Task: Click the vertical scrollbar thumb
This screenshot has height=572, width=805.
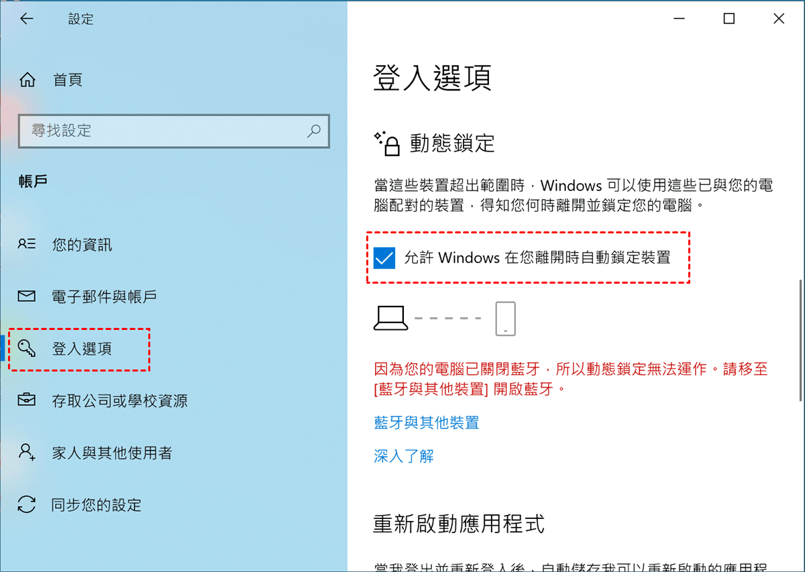Action: coord(800,341)
